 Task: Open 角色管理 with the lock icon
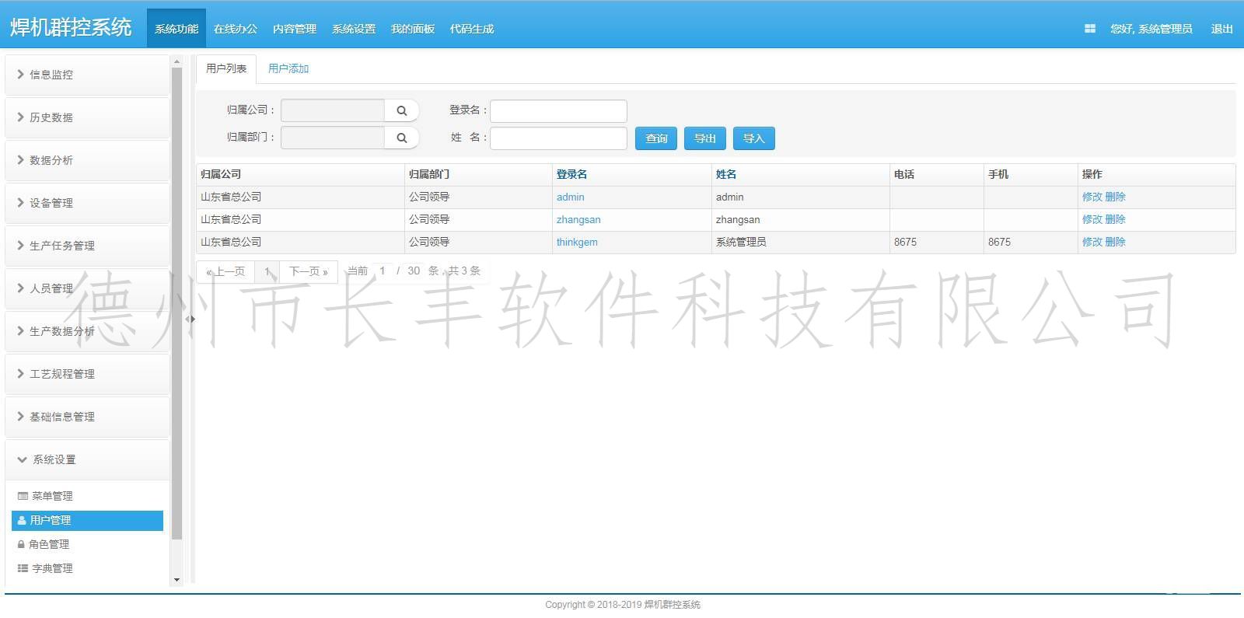click(48, 544)
